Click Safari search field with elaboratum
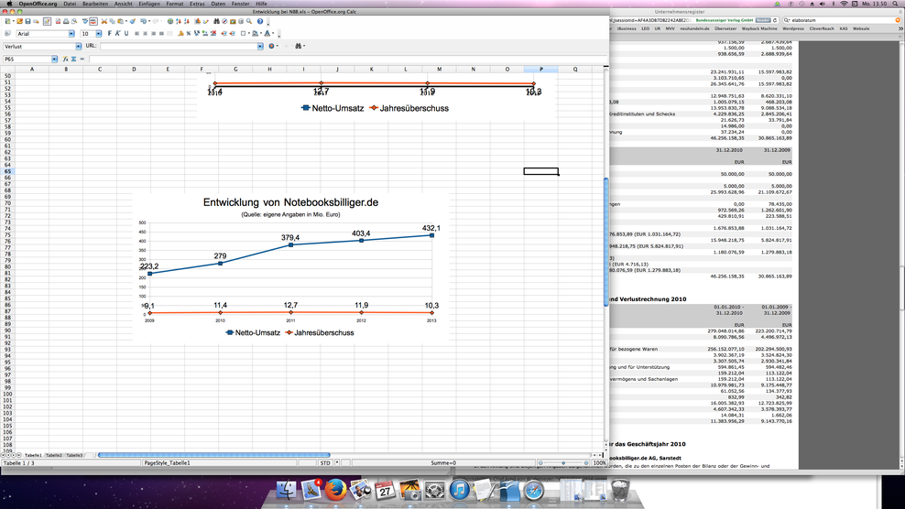This screenshot has height=509, width=905. pyautogui.click(x=840, y=20)
